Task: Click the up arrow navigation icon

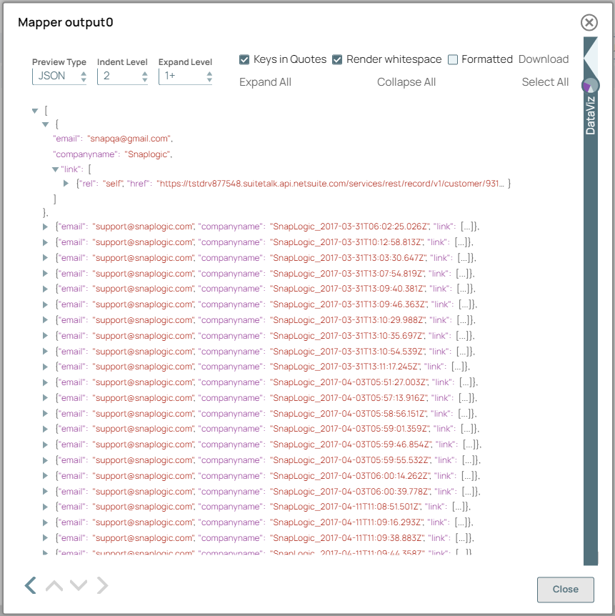Action: (54, 585)
